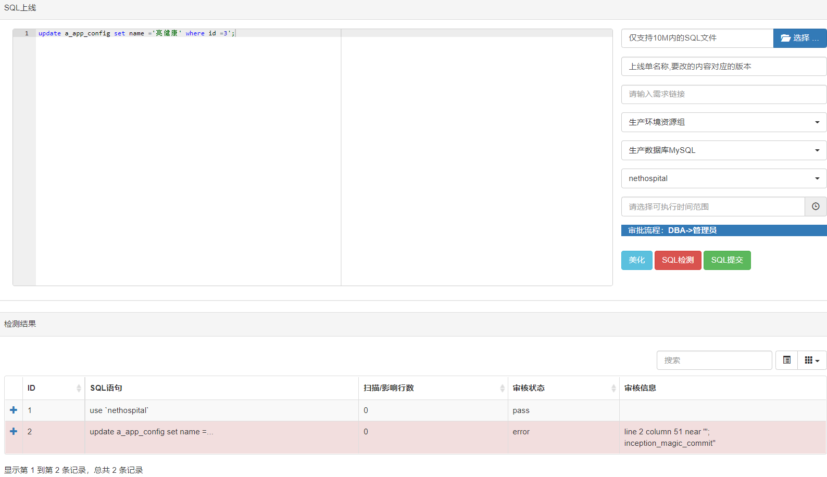Click the 请选择可执行时间范围 field
This screenshot has width=827, height=477.
coord(712,207)
